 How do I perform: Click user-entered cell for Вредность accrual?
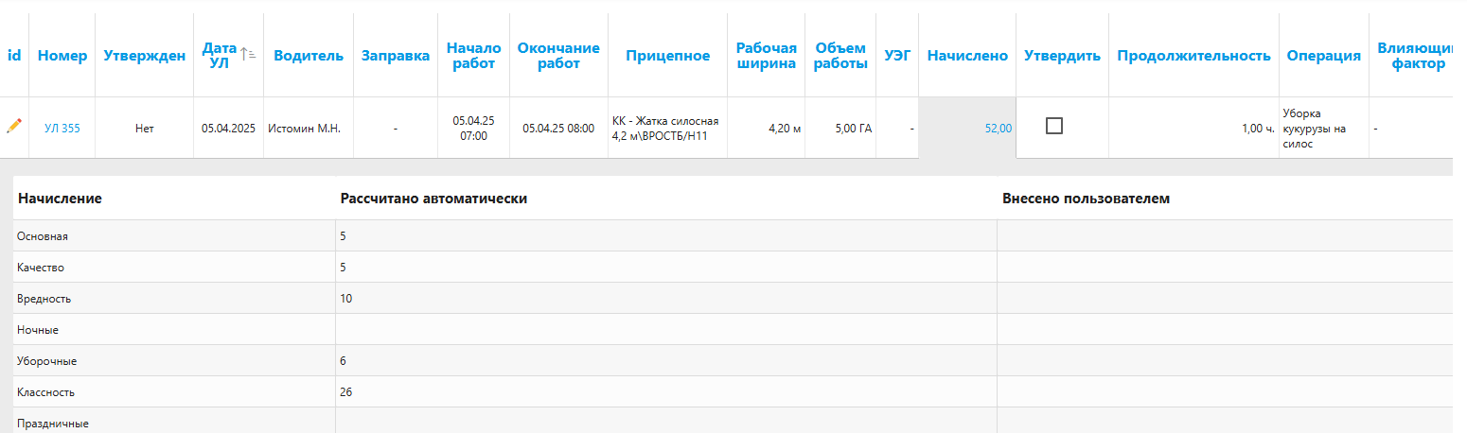pyautogui.click(x=1224, y=299)
